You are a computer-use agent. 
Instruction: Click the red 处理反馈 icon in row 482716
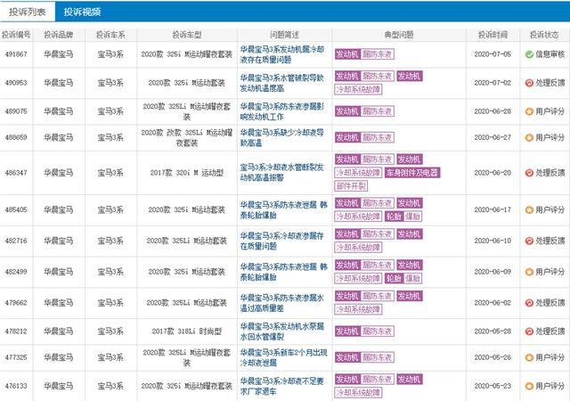click(x=529, y=241)
